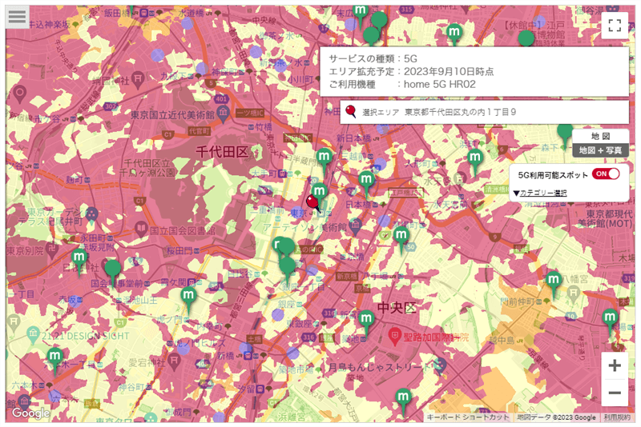
Task: Click 国立国会図書館 library icon
Action: click(141, 229)
